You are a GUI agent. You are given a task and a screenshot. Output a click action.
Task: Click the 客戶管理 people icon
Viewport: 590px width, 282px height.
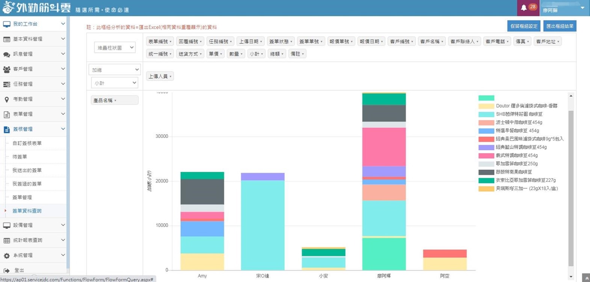[x=6, y=69]
